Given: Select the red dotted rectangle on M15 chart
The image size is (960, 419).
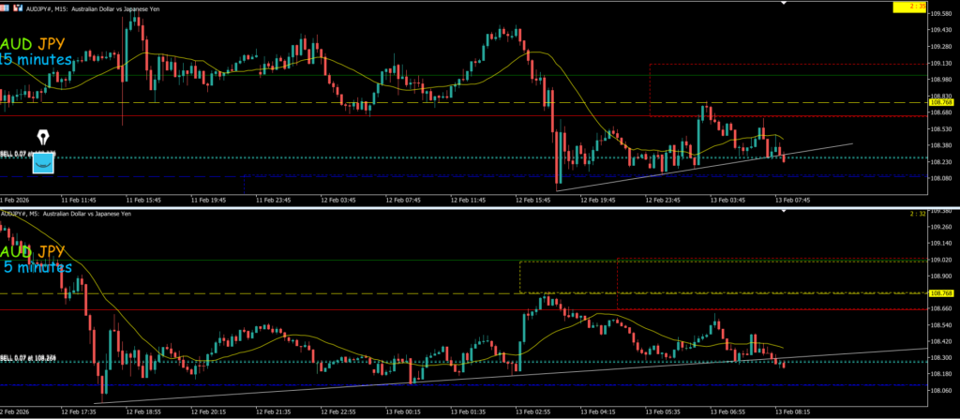Looking at the screenshot, I should pyautogui.click(x=649, y=90).
